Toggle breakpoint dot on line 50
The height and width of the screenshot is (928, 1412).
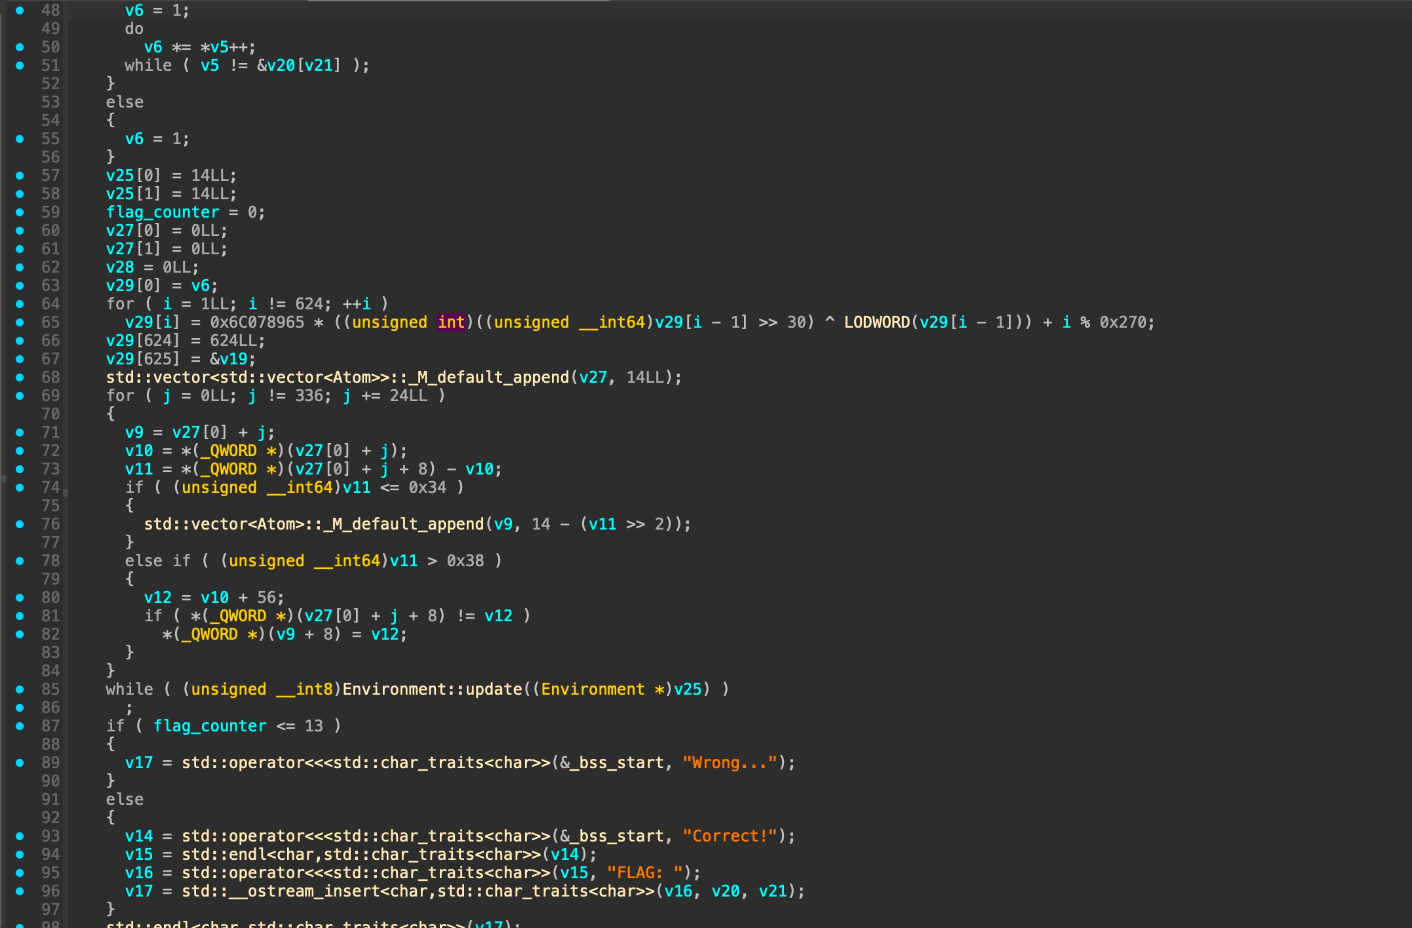tap(20, 47)
